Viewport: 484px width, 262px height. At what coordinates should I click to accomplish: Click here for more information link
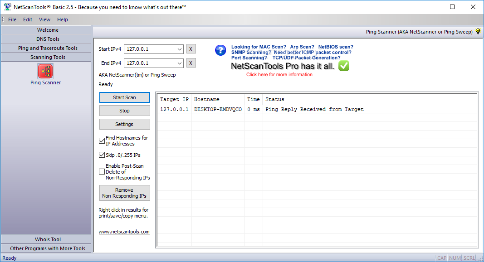pos(279,75)
